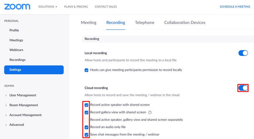Switch to the Telephone tab
Viewport: 254px width, 139px height.
pyautogui.click(x=145, y=23)
